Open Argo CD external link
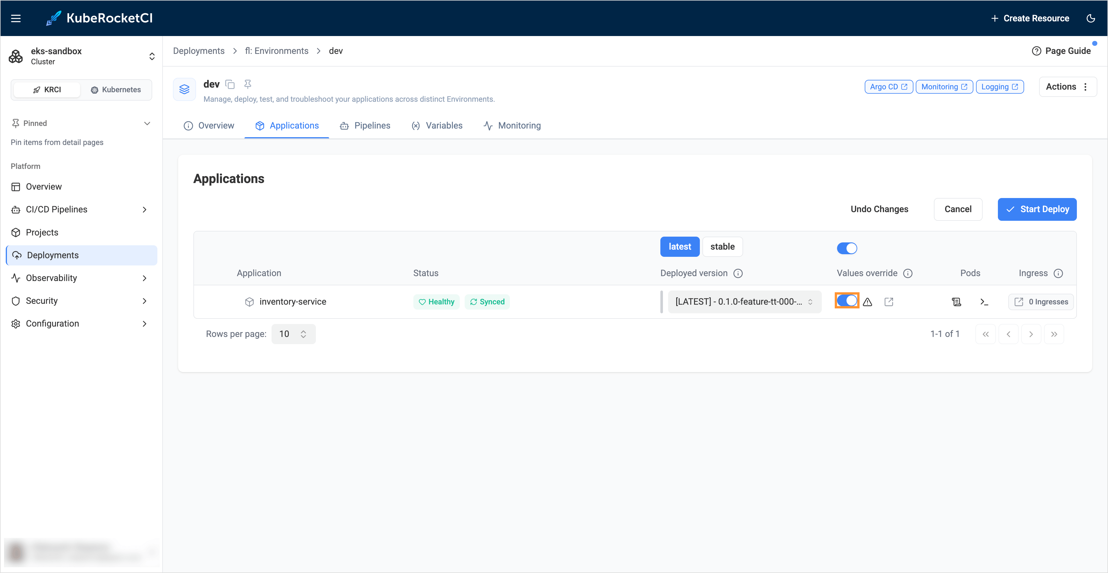Viewport: 1108px width, 573px height. [x=889, y=86]
